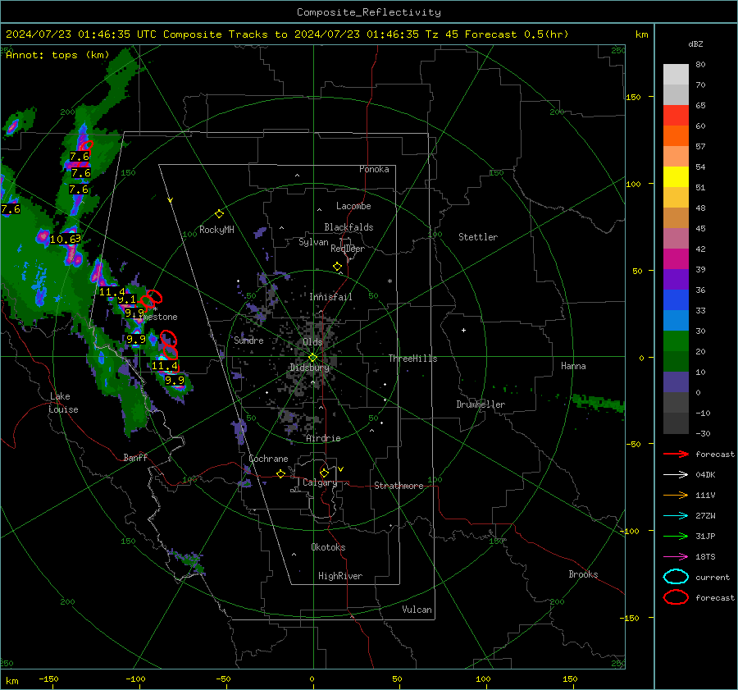
Task: Click the Airdrie city label
Action: coord(323,438)
